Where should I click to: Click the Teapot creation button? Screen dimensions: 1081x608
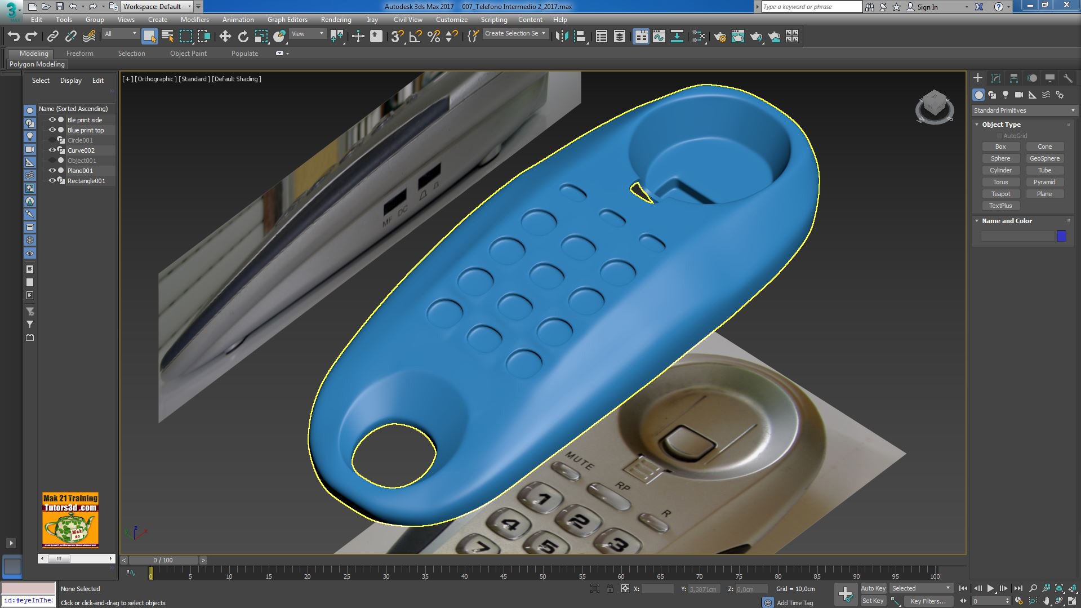tap(1000, 193)
